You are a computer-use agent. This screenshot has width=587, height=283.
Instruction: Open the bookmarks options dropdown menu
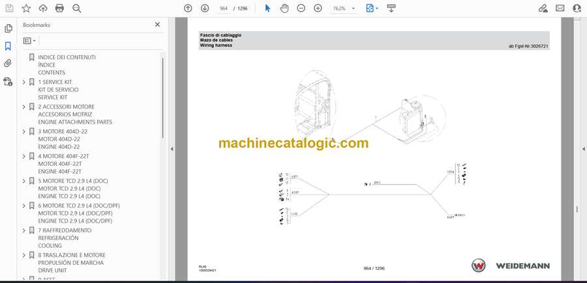[30, 40]
